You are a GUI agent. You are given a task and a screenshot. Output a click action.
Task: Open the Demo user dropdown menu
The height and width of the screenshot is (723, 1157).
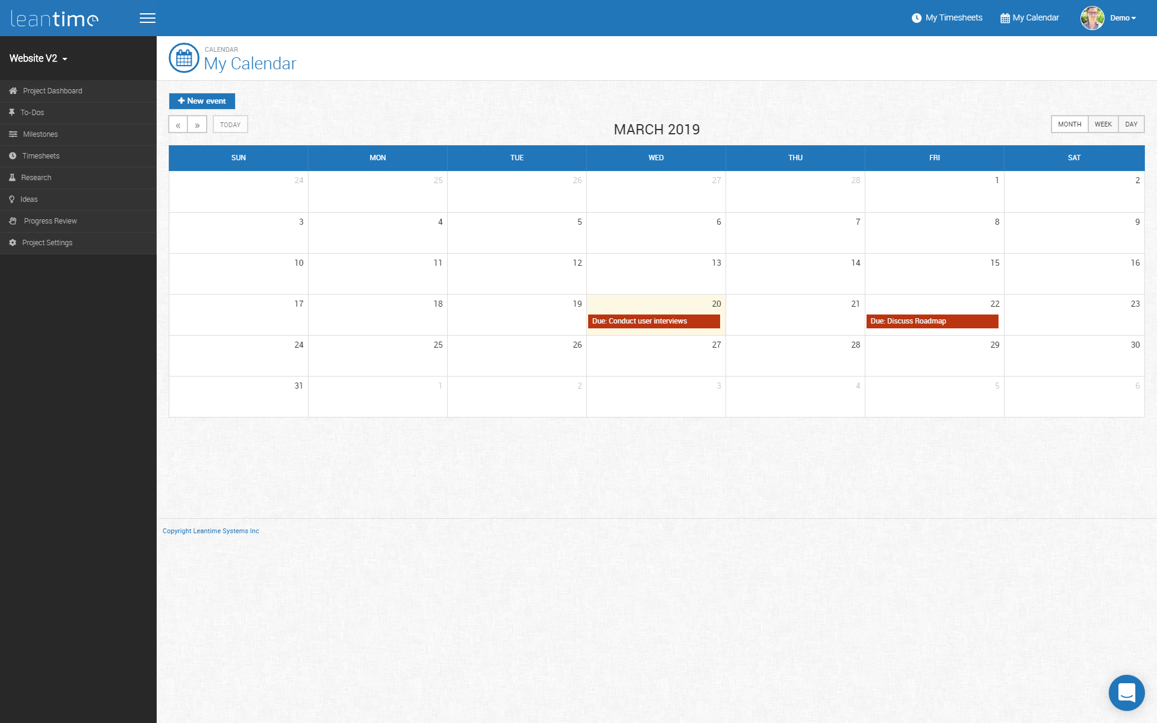(x=1123, y=18)
